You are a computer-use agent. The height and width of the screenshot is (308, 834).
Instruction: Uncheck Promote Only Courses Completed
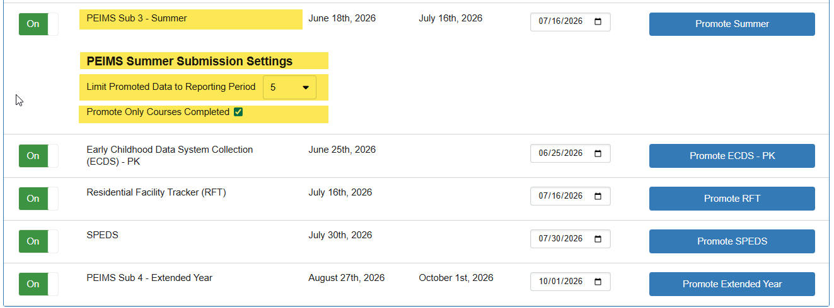click(238, 113)
